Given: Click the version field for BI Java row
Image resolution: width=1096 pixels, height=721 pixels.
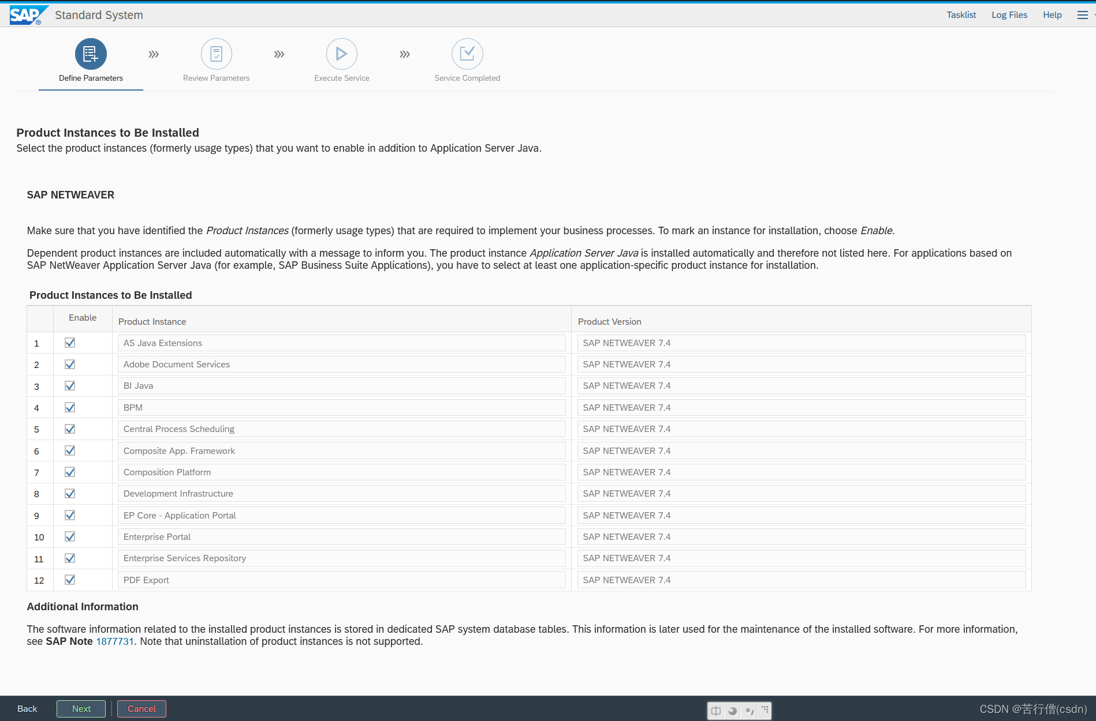Looking at the screenshot, I should (802, 385).
